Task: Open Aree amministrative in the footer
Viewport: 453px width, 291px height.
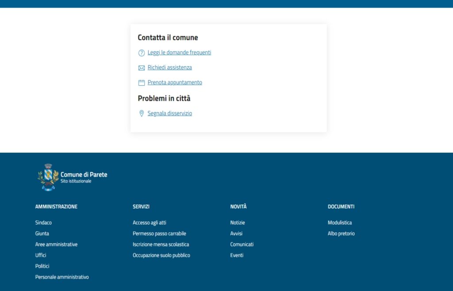Action: [56, 245]
